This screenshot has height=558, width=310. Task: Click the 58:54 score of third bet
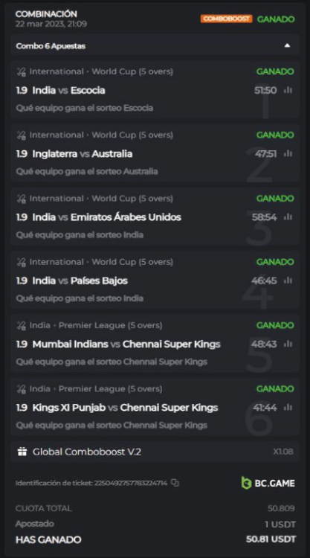(264, 217)
